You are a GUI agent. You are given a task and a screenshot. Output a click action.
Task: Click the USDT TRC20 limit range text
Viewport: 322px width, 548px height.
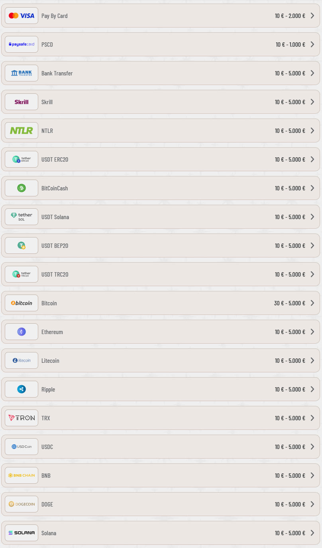coord(290,274)
